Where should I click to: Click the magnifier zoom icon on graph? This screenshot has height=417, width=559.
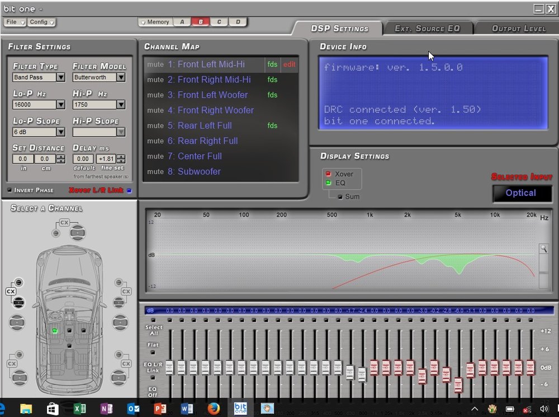(x=544, y=249)
